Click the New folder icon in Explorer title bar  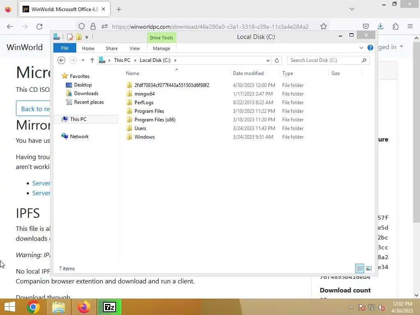point(79,37)
